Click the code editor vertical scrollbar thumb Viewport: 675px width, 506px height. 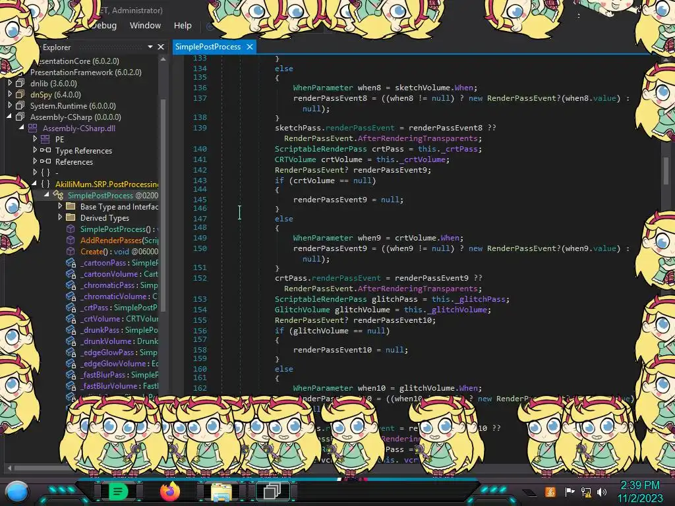[666, 170]
